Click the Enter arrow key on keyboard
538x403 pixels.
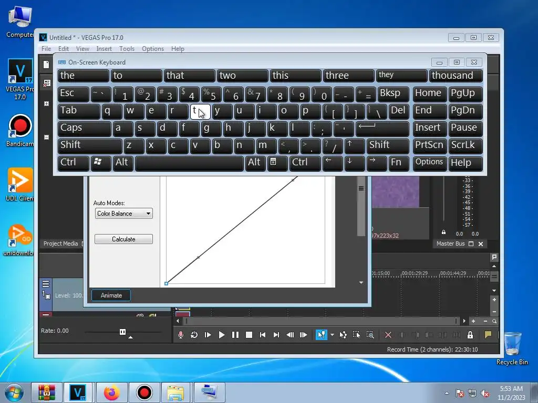(382, 129)
